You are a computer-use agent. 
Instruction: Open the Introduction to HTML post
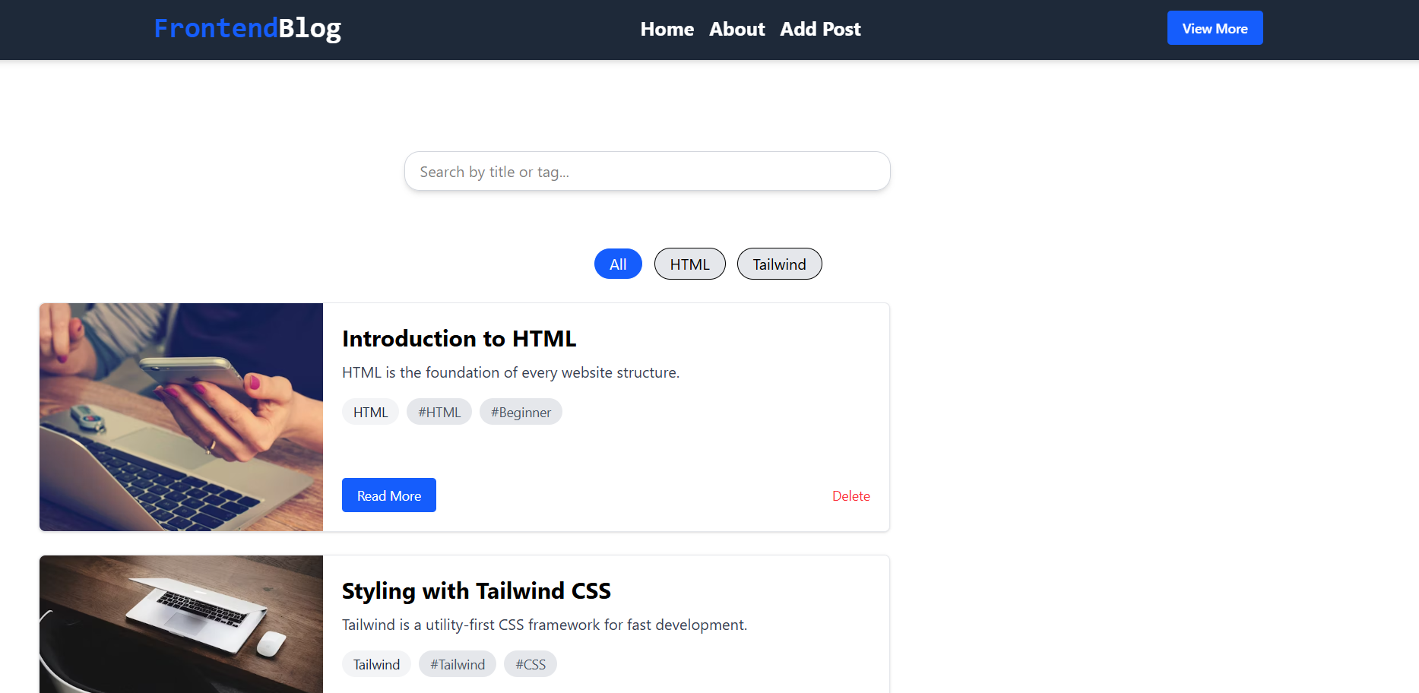(459, 339)
